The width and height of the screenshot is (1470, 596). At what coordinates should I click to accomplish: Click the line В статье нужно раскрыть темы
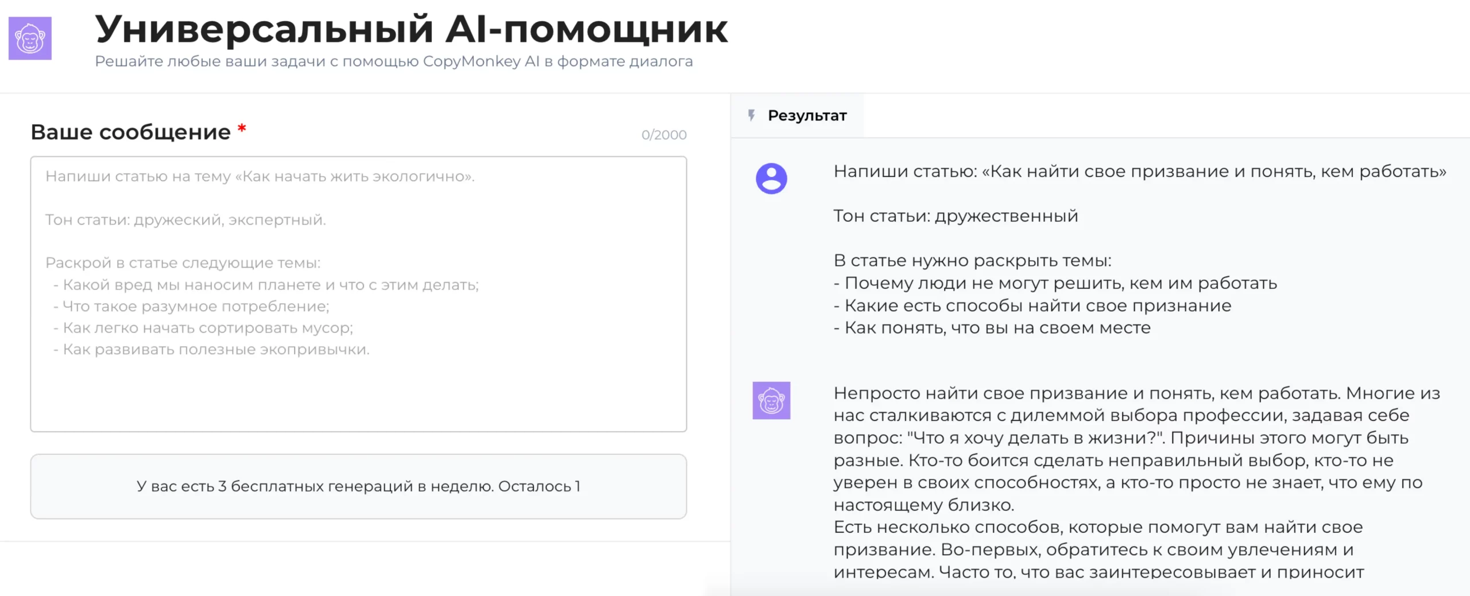(x=972, y=261)
